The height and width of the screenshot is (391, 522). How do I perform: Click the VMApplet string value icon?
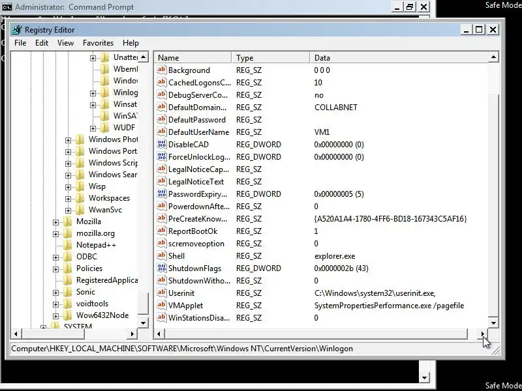tap(161, 305)
